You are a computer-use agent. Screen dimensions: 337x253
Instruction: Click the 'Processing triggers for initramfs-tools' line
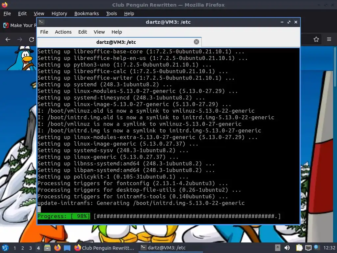[133, 197]
